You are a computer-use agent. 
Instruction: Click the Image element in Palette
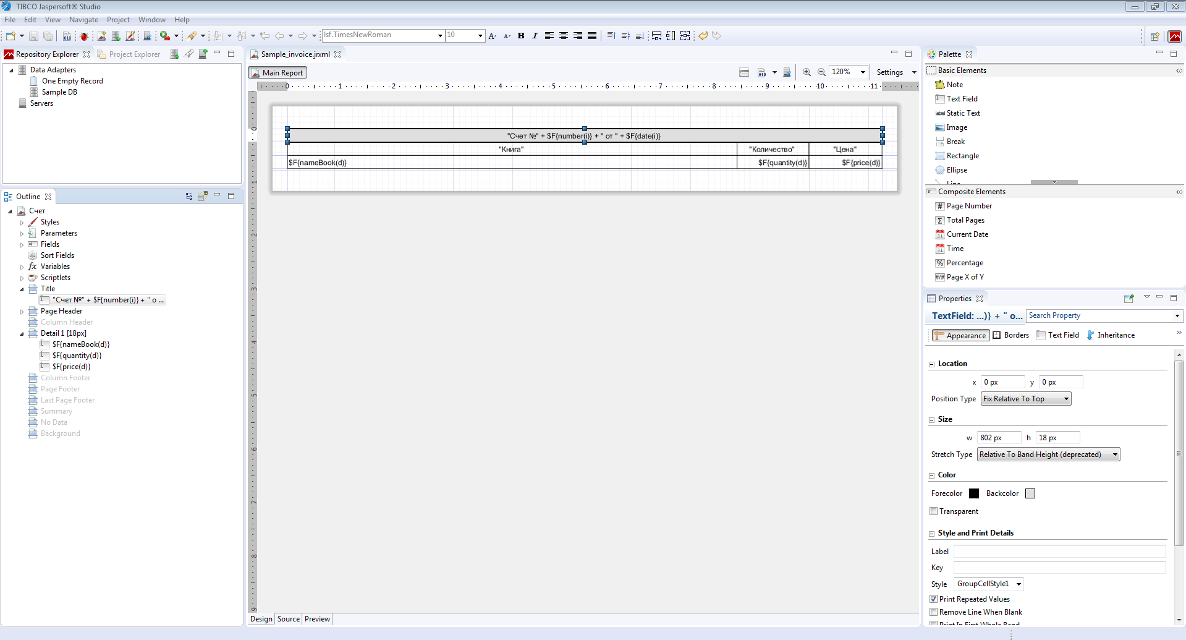[x=957, y=127]
